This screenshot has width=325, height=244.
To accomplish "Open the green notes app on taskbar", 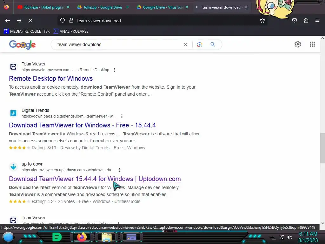I will coord(57,237).
